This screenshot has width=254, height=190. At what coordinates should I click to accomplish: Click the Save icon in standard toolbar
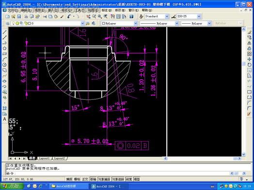pos(19,16)
